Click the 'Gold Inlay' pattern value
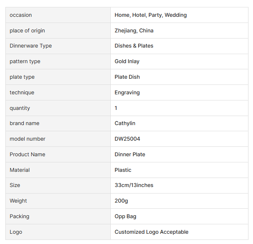 (127, 62)
